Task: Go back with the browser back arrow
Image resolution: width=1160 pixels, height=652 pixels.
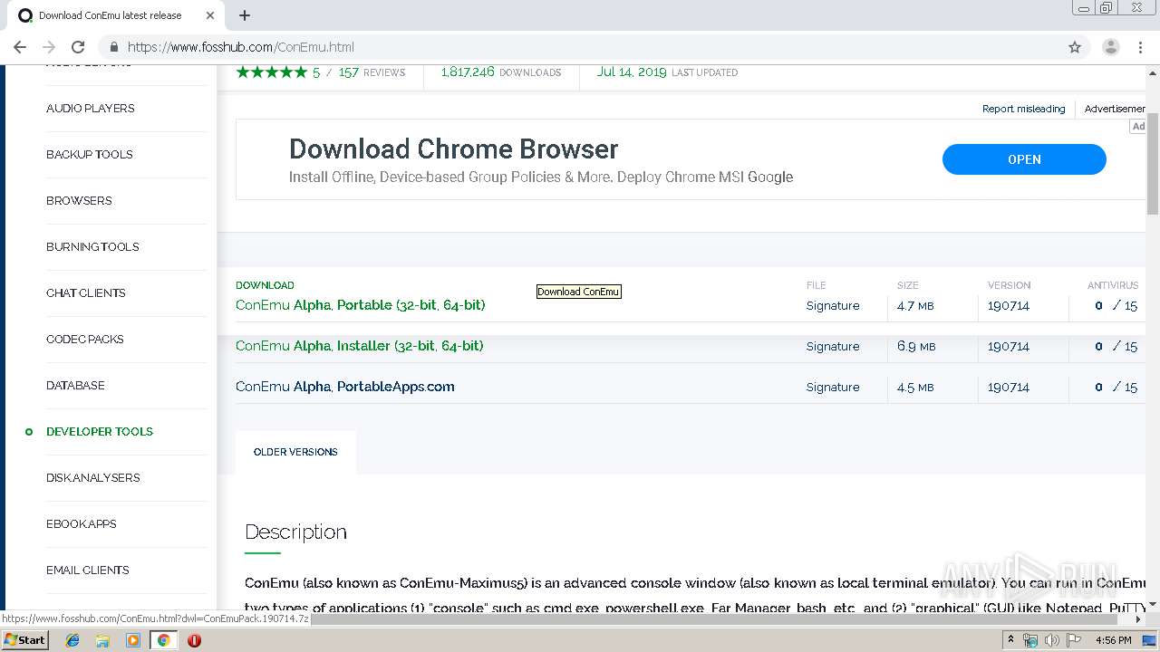Action: (x=20, y=47)
